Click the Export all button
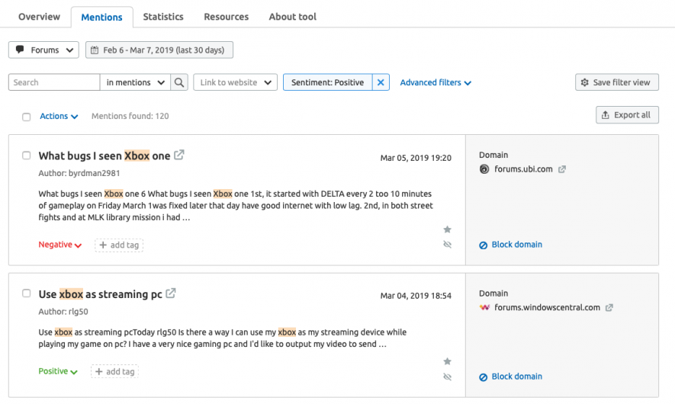The image size is (675, 404). (626, 115)
